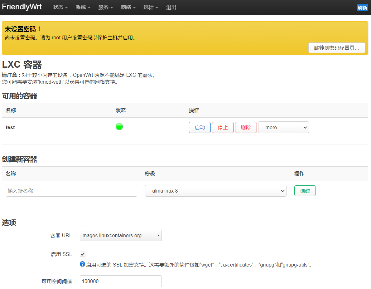Screen dimensions: 371x289
Task: Click the container name 'test'
Action: coord(10,127)
